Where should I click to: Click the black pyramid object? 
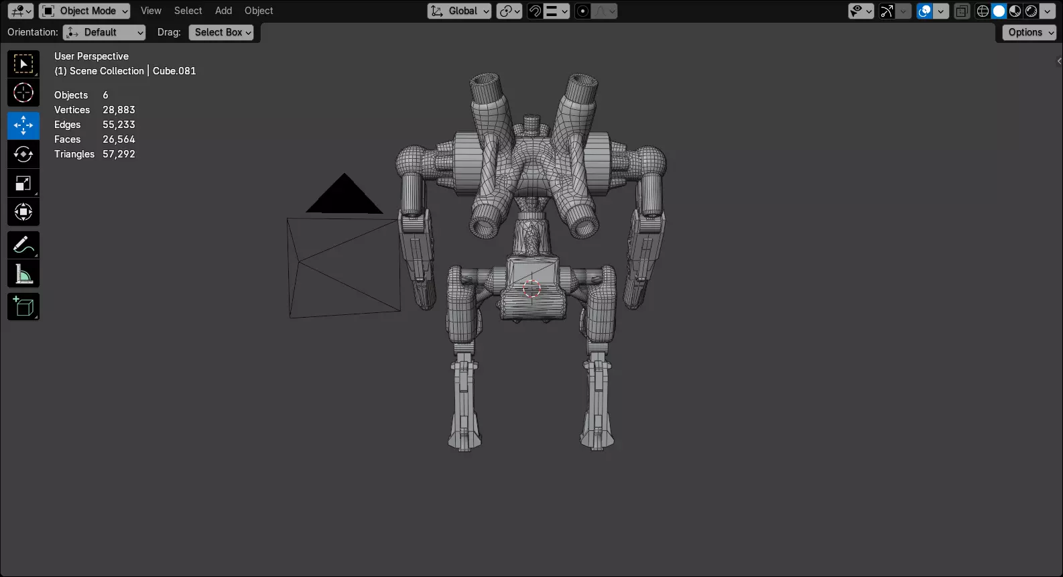coord(345,194)
